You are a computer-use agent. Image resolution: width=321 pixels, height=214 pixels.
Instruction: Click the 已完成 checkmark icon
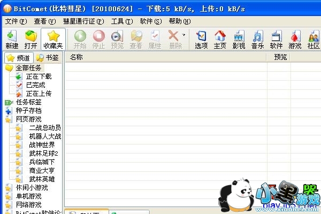19,85
